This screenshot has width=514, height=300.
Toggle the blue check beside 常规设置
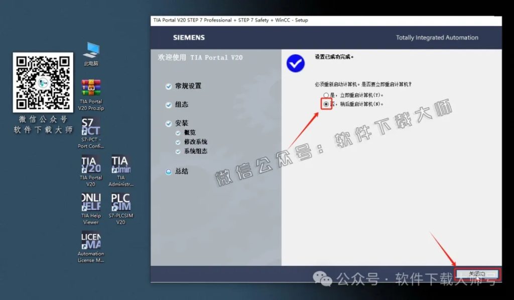tap(169, 86)
